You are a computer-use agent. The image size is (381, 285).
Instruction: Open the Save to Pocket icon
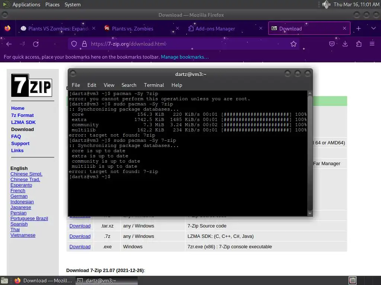click(x=332, y=44)
